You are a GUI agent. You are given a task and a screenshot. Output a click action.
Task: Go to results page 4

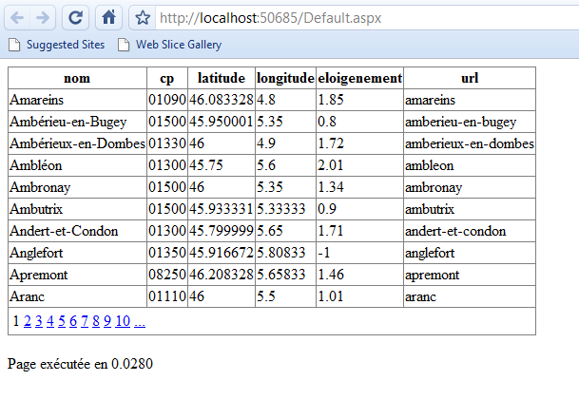pos(50,321)
